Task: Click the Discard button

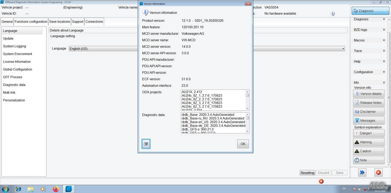Action: (323, 173)
